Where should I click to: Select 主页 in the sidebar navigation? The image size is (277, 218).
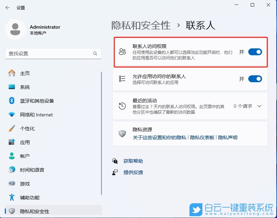(12, 73)
